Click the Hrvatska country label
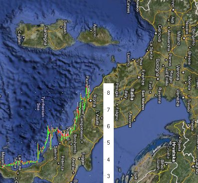 pos(174,152)
